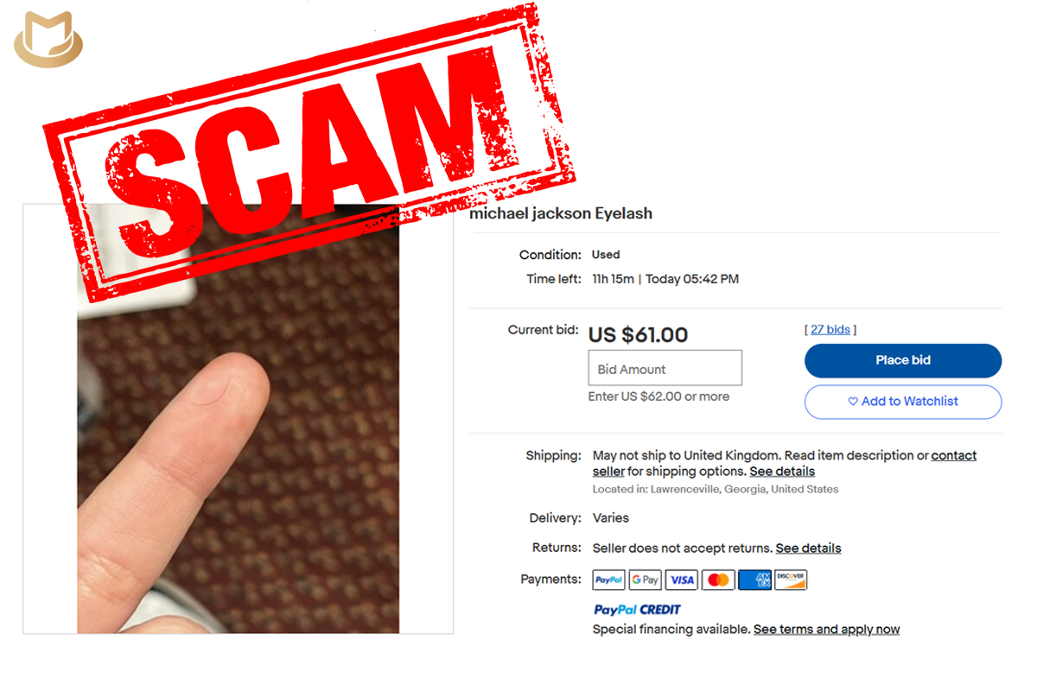This screenshot has width=1037, height=691.
Task: Open See terms and apply now link
Action: click(x=826, y=630)
